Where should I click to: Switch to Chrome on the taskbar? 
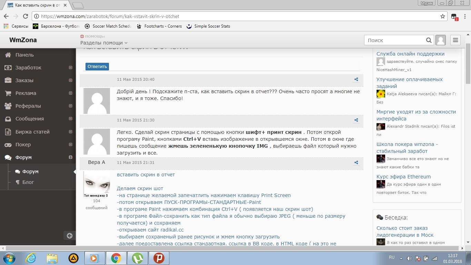[116, 258]
